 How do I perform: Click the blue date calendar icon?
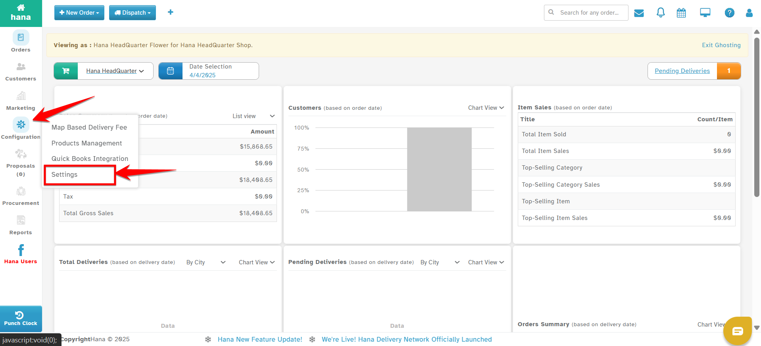[171, 71]
